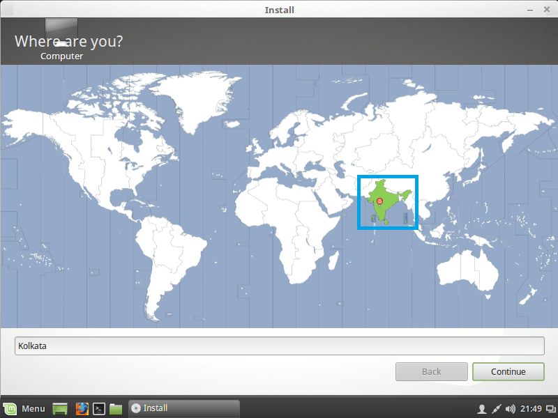This screenshot has width=558, height=418.
Task: Open the clock showing 21:49
Action: [x=531, y=409]
